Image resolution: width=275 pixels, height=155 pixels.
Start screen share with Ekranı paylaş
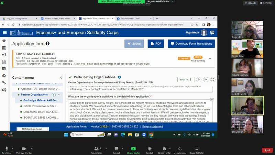click(x=133, y=150)
